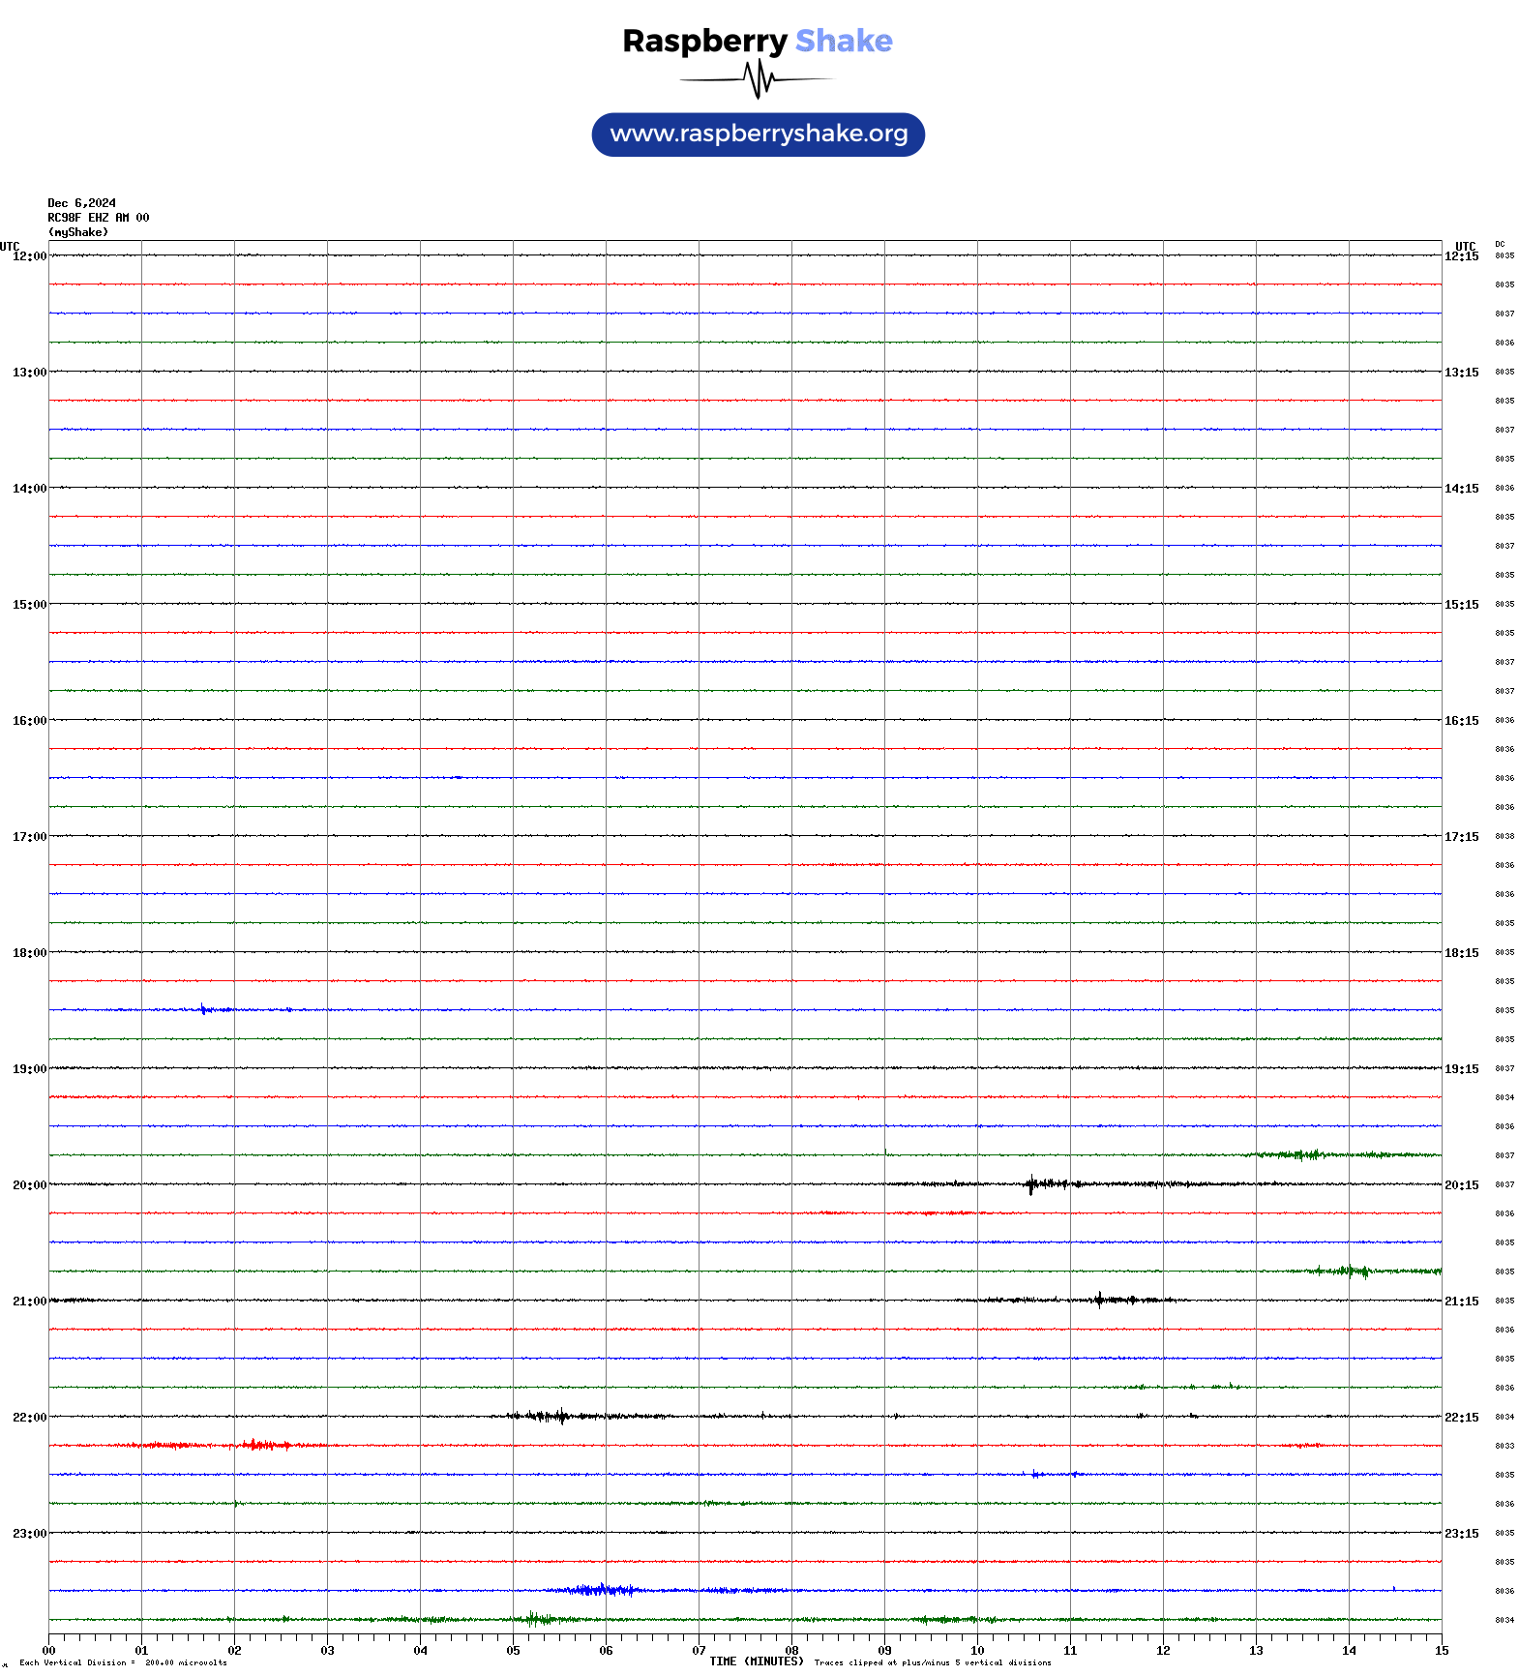Click the Dec 6,2024 date label

click(x=82, y=203)
